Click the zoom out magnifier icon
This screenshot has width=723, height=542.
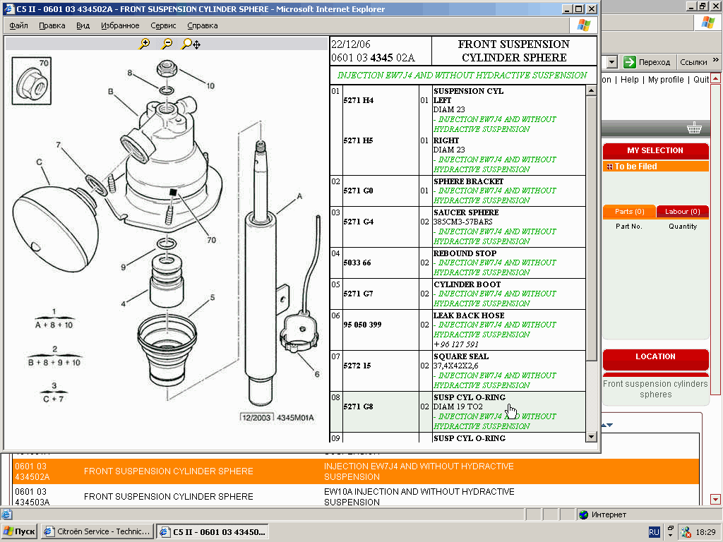[167, 44]
